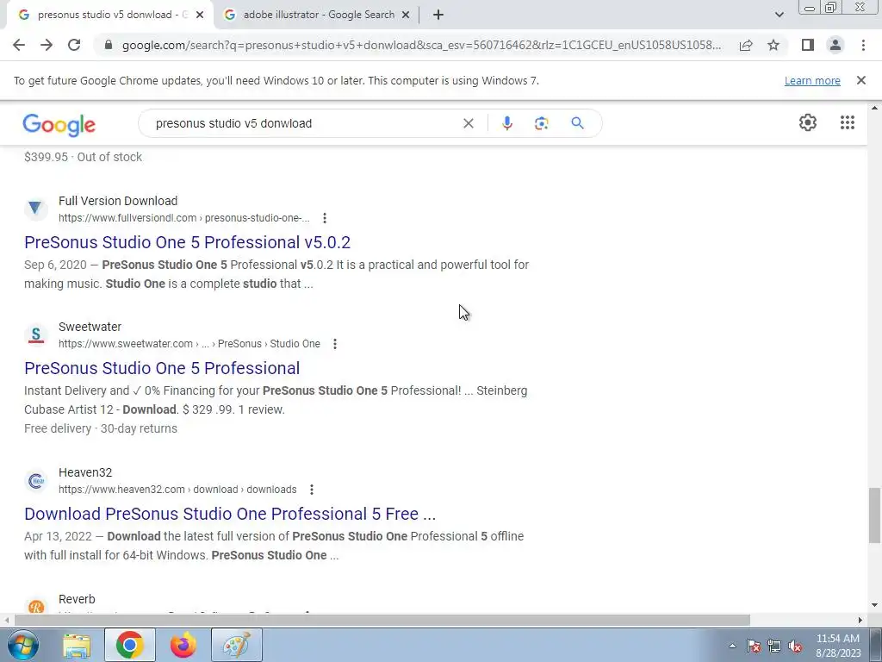Screen dimensions: 882x662
Task: Click volume muted icon in tray
Action: point(795,646)
